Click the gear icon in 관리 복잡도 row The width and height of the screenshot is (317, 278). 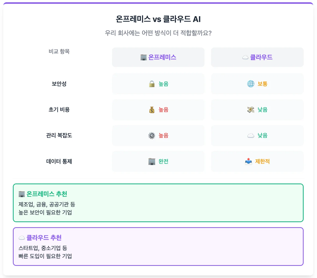pyautogui.click(x=152, y=135)
